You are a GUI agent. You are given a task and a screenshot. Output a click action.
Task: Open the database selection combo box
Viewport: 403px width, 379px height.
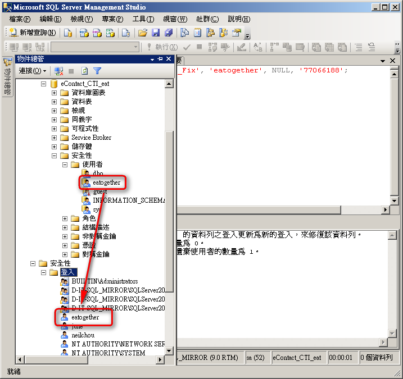[x=95, y=47]
